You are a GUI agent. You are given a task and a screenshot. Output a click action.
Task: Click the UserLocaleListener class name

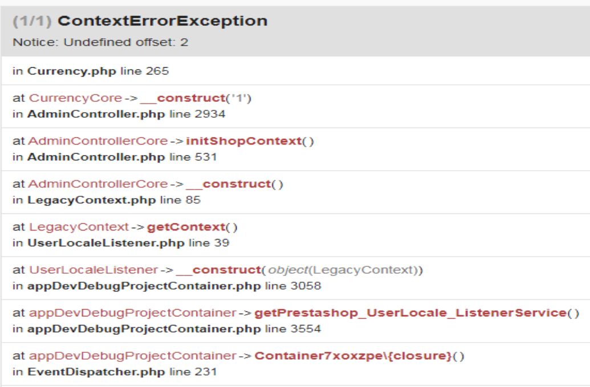pos(93,270)
